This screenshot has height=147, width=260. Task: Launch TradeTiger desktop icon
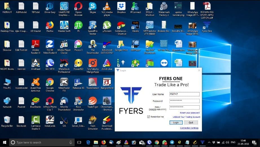93,103
